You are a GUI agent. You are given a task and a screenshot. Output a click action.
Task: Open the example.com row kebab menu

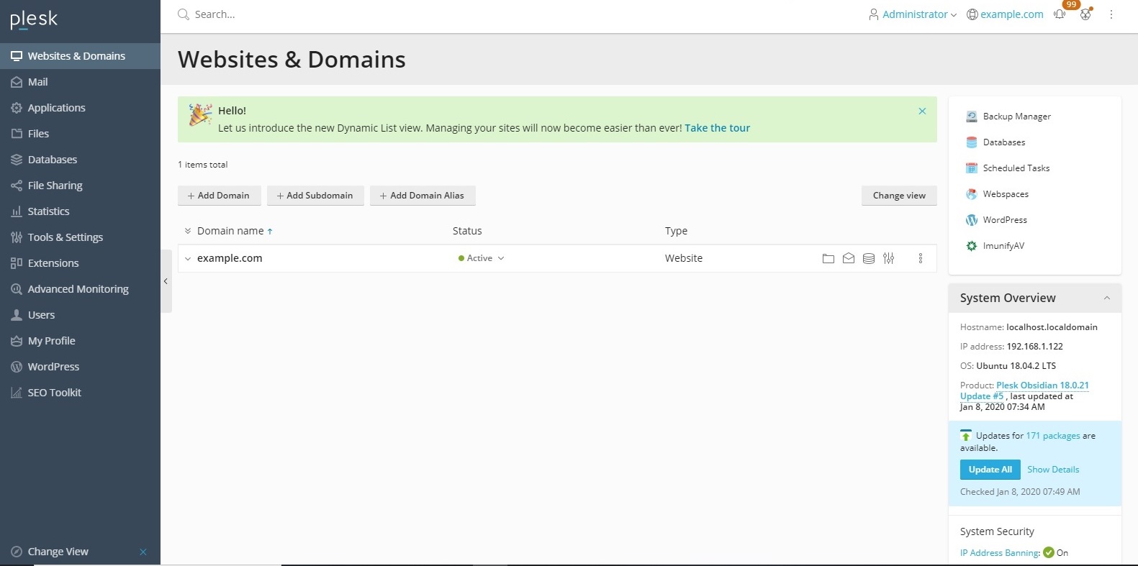click(921, 258)
